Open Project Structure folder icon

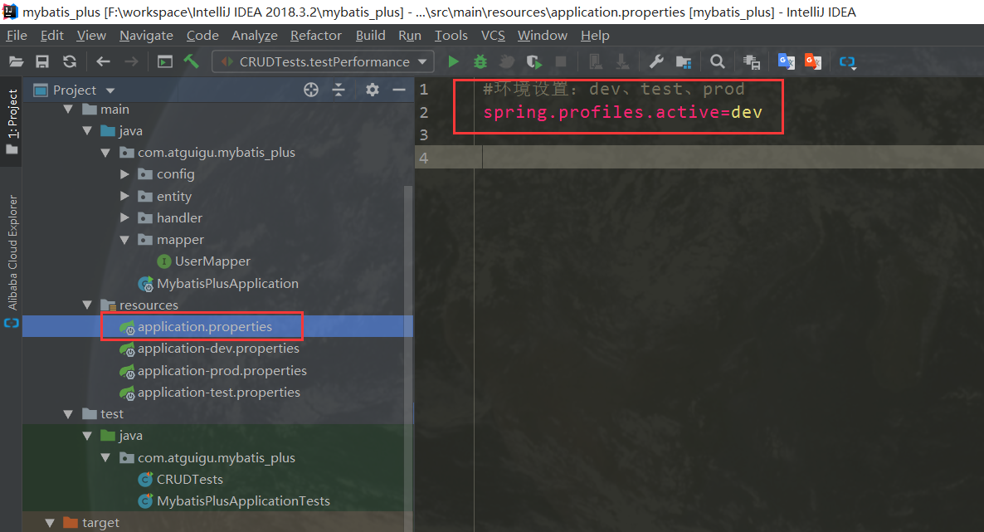(x=684, y=61)
